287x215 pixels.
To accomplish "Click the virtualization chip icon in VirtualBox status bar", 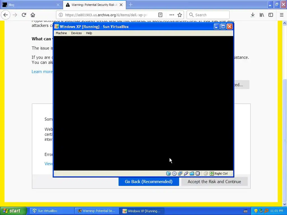I will (x=198, y=174).
